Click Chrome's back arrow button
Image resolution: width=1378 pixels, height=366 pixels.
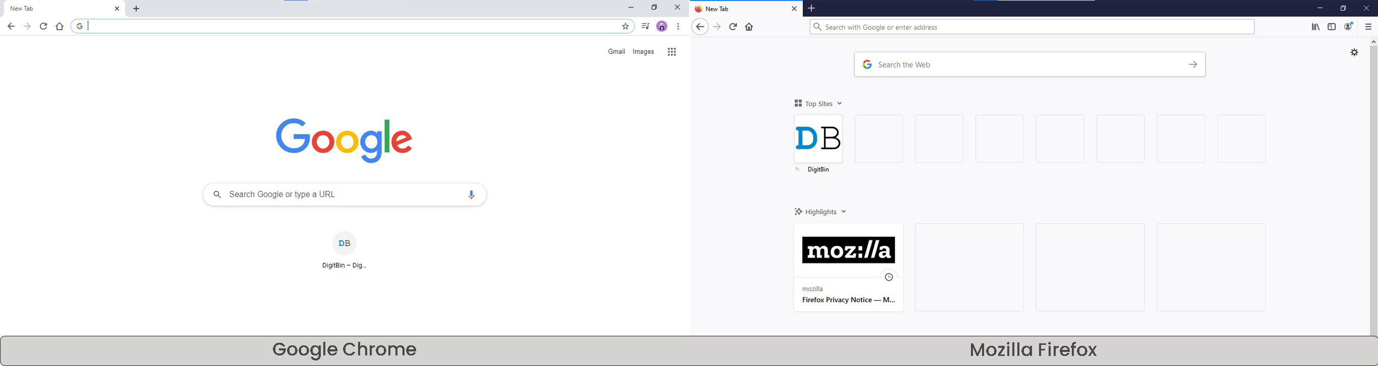point(11,26)
